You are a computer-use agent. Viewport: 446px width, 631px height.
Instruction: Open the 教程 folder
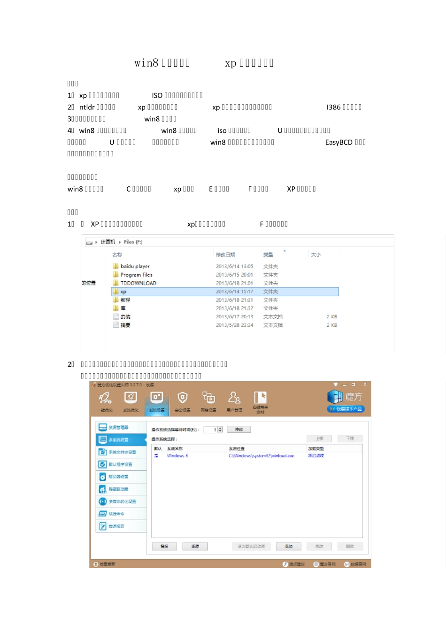122,300
